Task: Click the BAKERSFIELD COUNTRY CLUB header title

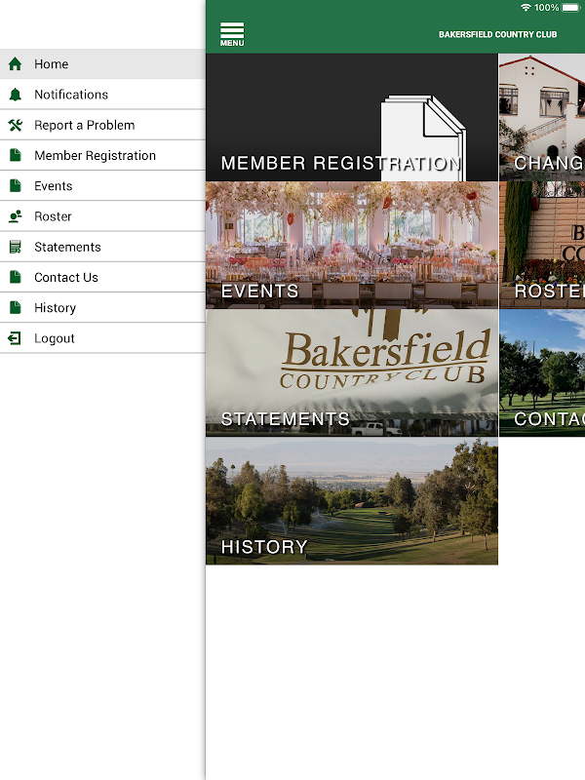Action: tap(498, 34)
